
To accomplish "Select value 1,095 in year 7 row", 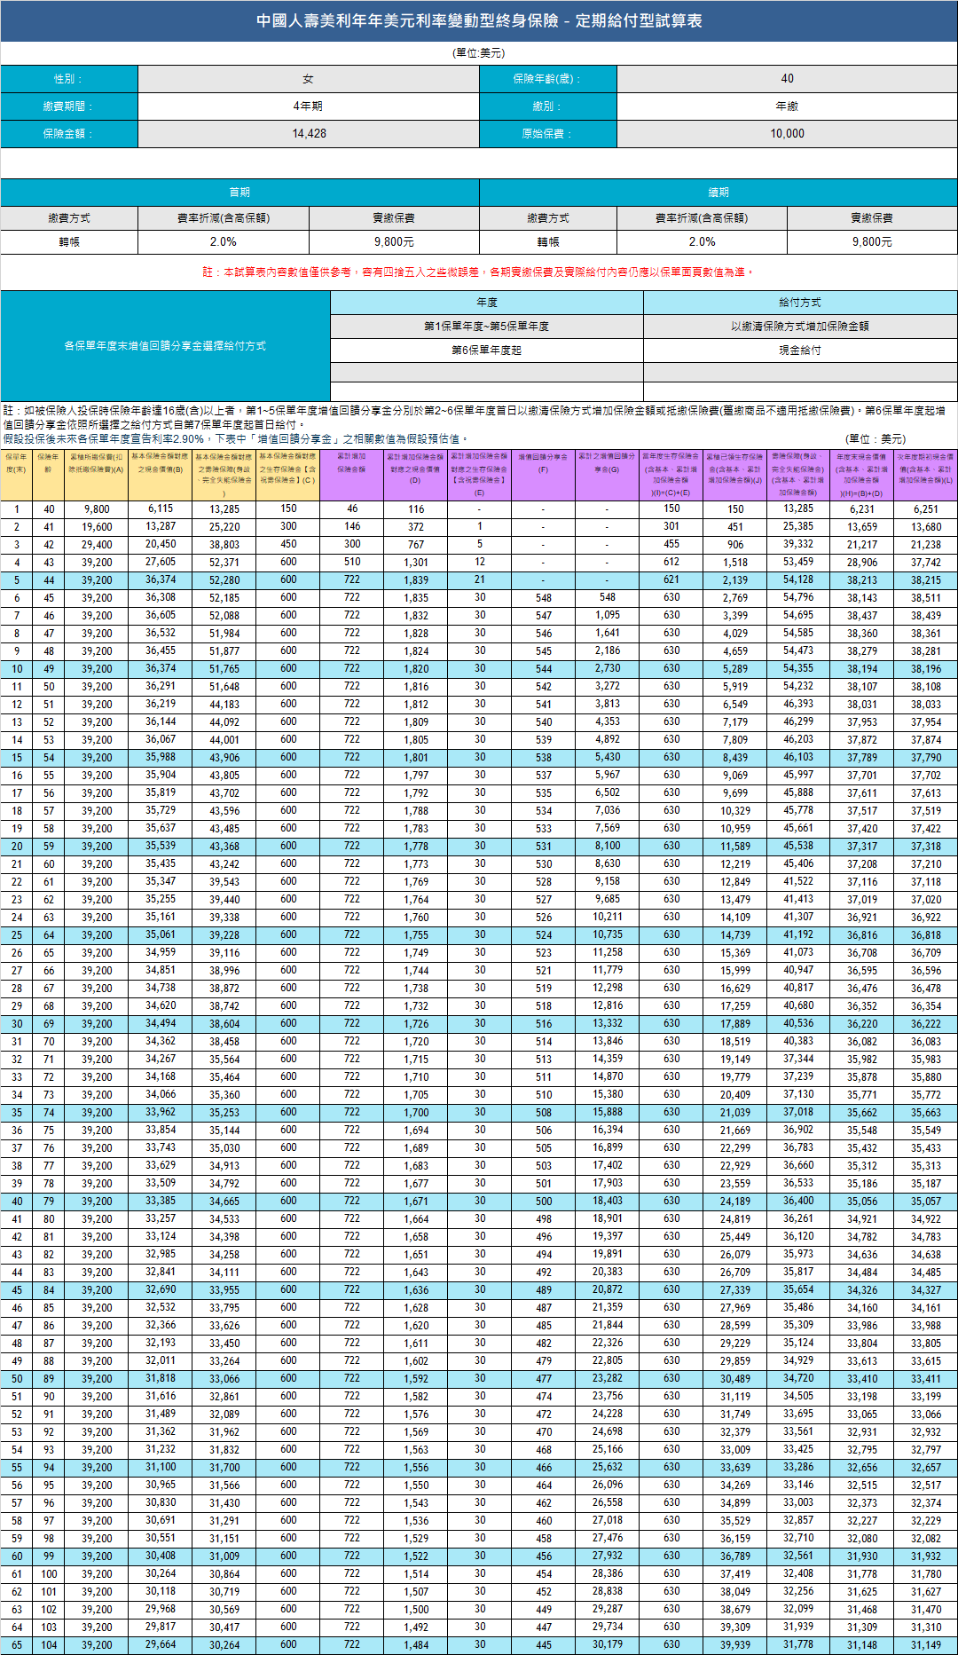I will (608, 616).
